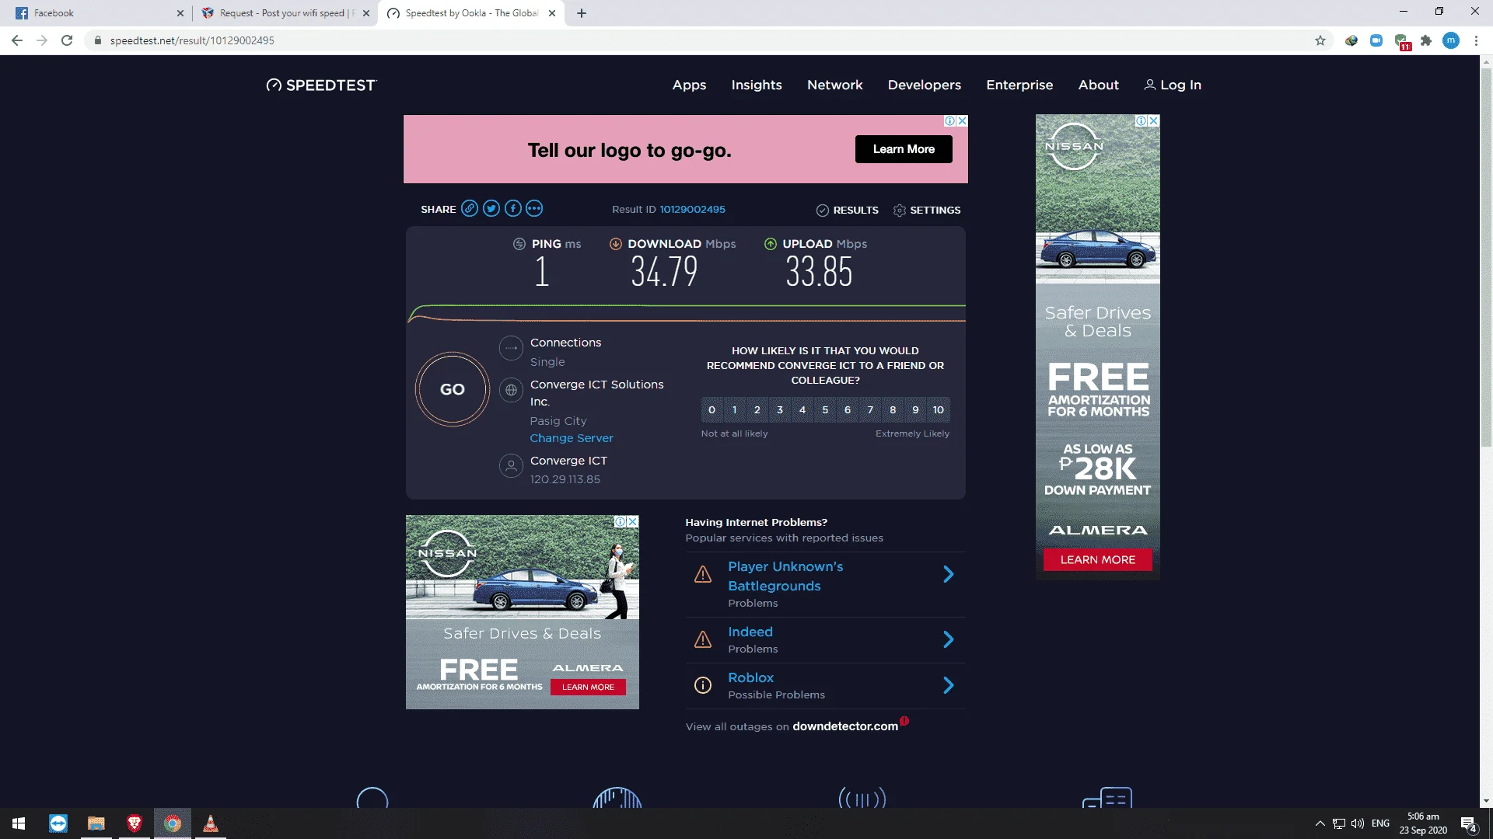
Task: Rate recommendation as 1
Action: click(734, 410)
